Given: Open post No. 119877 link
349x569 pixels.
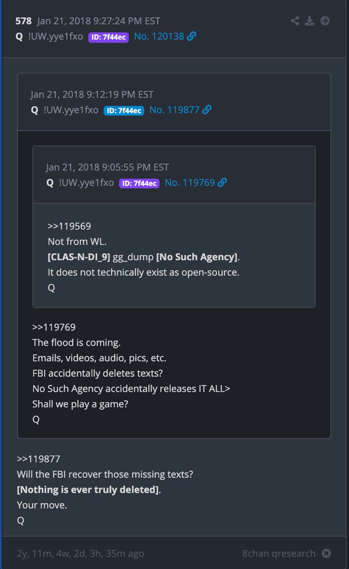Looking at the screenshot, I should pos(174,110).
